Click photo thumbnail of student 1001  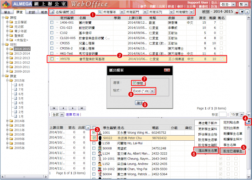100,133
